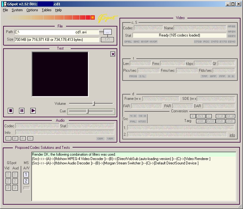This screenshot has height=209, width=243.
Task: Click the VBR indicator in Audio
Action: coord(110,139)
